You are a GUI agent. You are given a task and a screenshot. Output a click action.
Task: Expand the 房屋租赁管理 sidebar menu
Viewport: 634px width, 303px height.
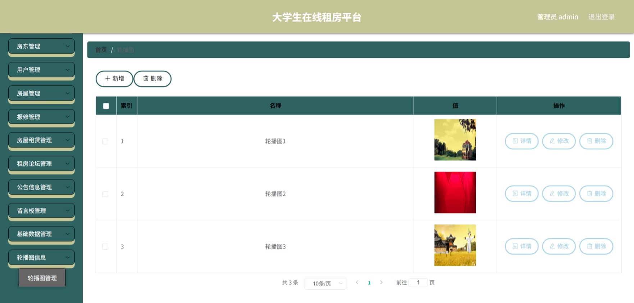41,140
